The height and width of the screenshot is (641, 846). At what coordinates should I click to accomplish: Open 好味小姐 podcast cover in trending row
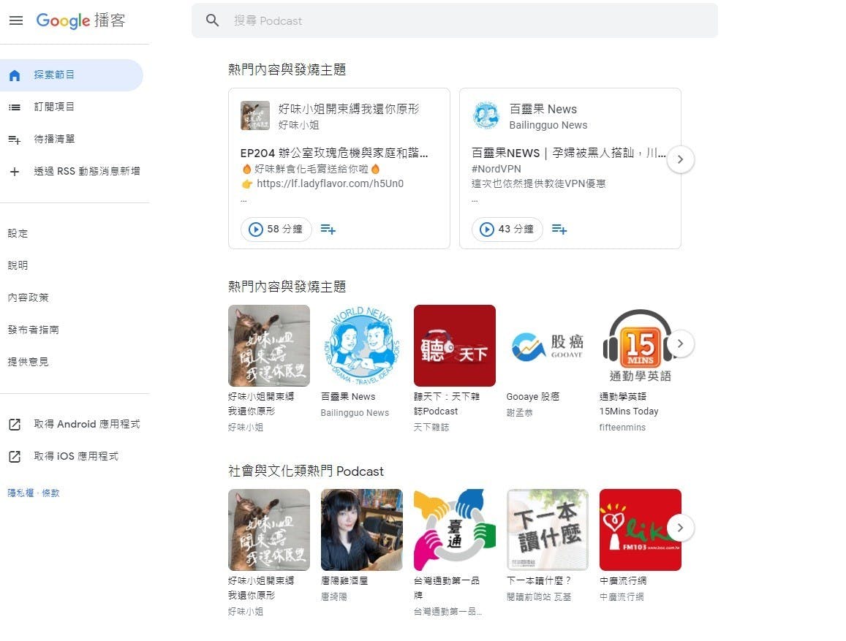point(269,346)
